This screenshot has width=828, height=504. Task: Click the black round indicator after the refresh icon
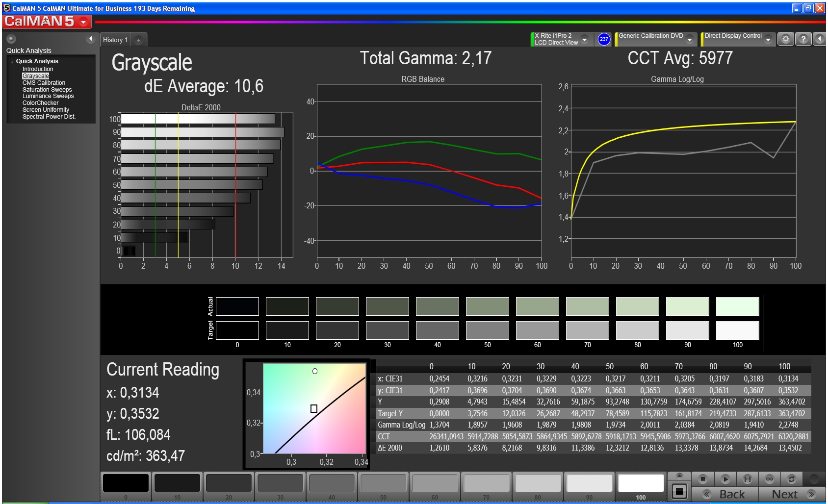click(x=814, y=479)
